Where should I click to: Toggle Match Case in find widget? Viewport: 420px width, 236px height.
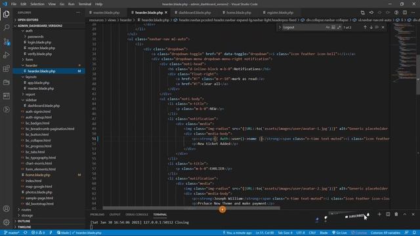pos(327,28)
